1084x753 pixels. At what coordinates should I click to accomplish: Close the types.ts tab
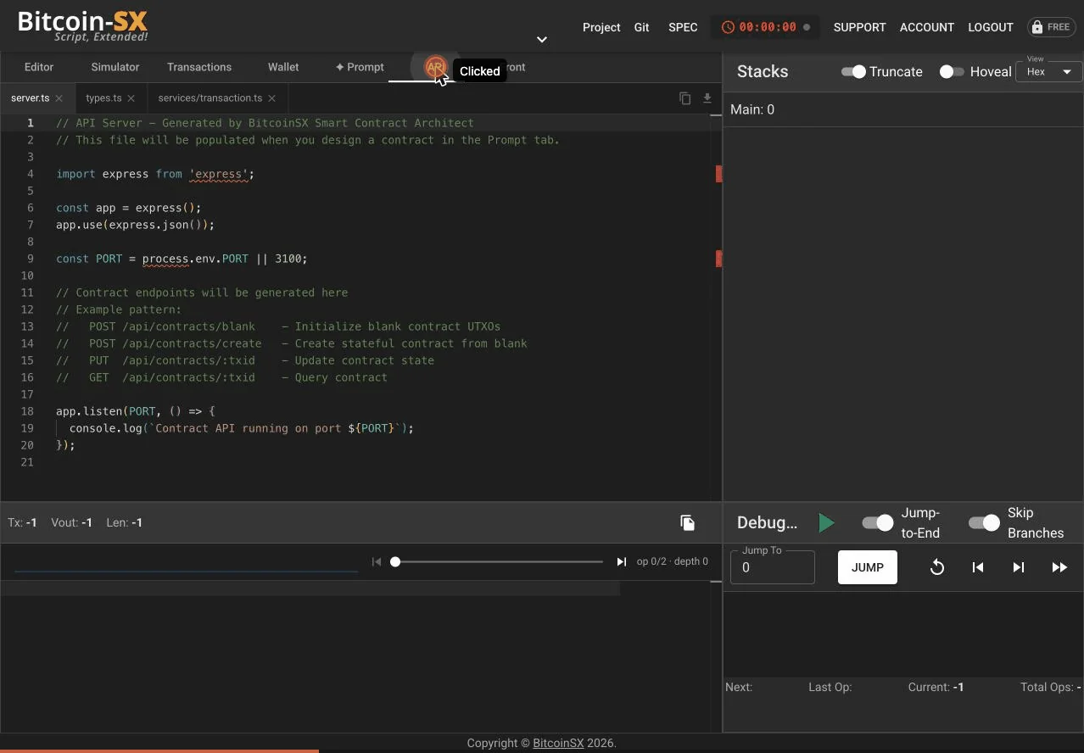pos(131,98)
